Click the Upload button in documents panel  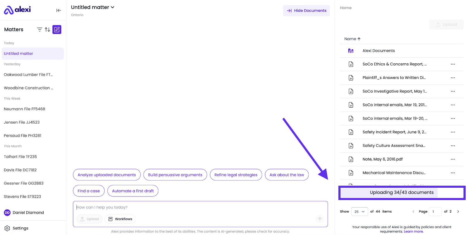point(446,25)
